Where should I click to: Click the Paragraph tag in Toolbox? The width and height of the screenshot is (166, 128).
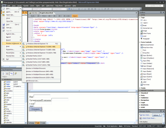(x=146, y=39)
